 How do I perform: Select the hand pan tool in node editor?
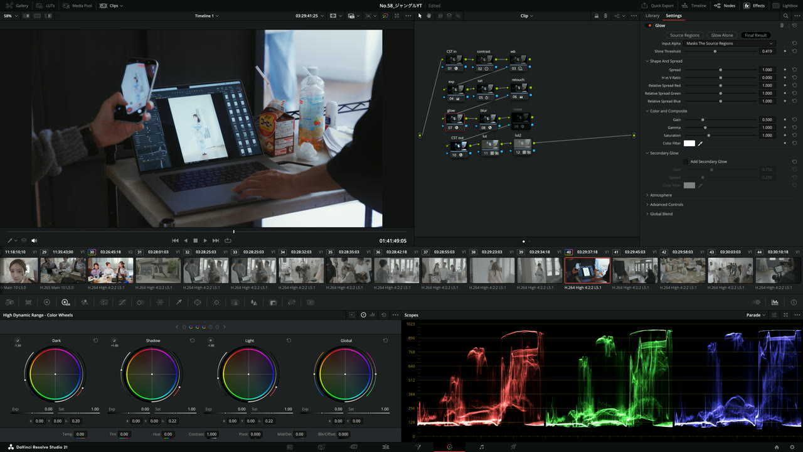point(429,16)
